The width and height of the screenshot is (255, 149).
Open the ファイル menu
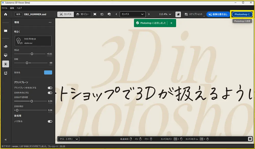coord(4,8)
